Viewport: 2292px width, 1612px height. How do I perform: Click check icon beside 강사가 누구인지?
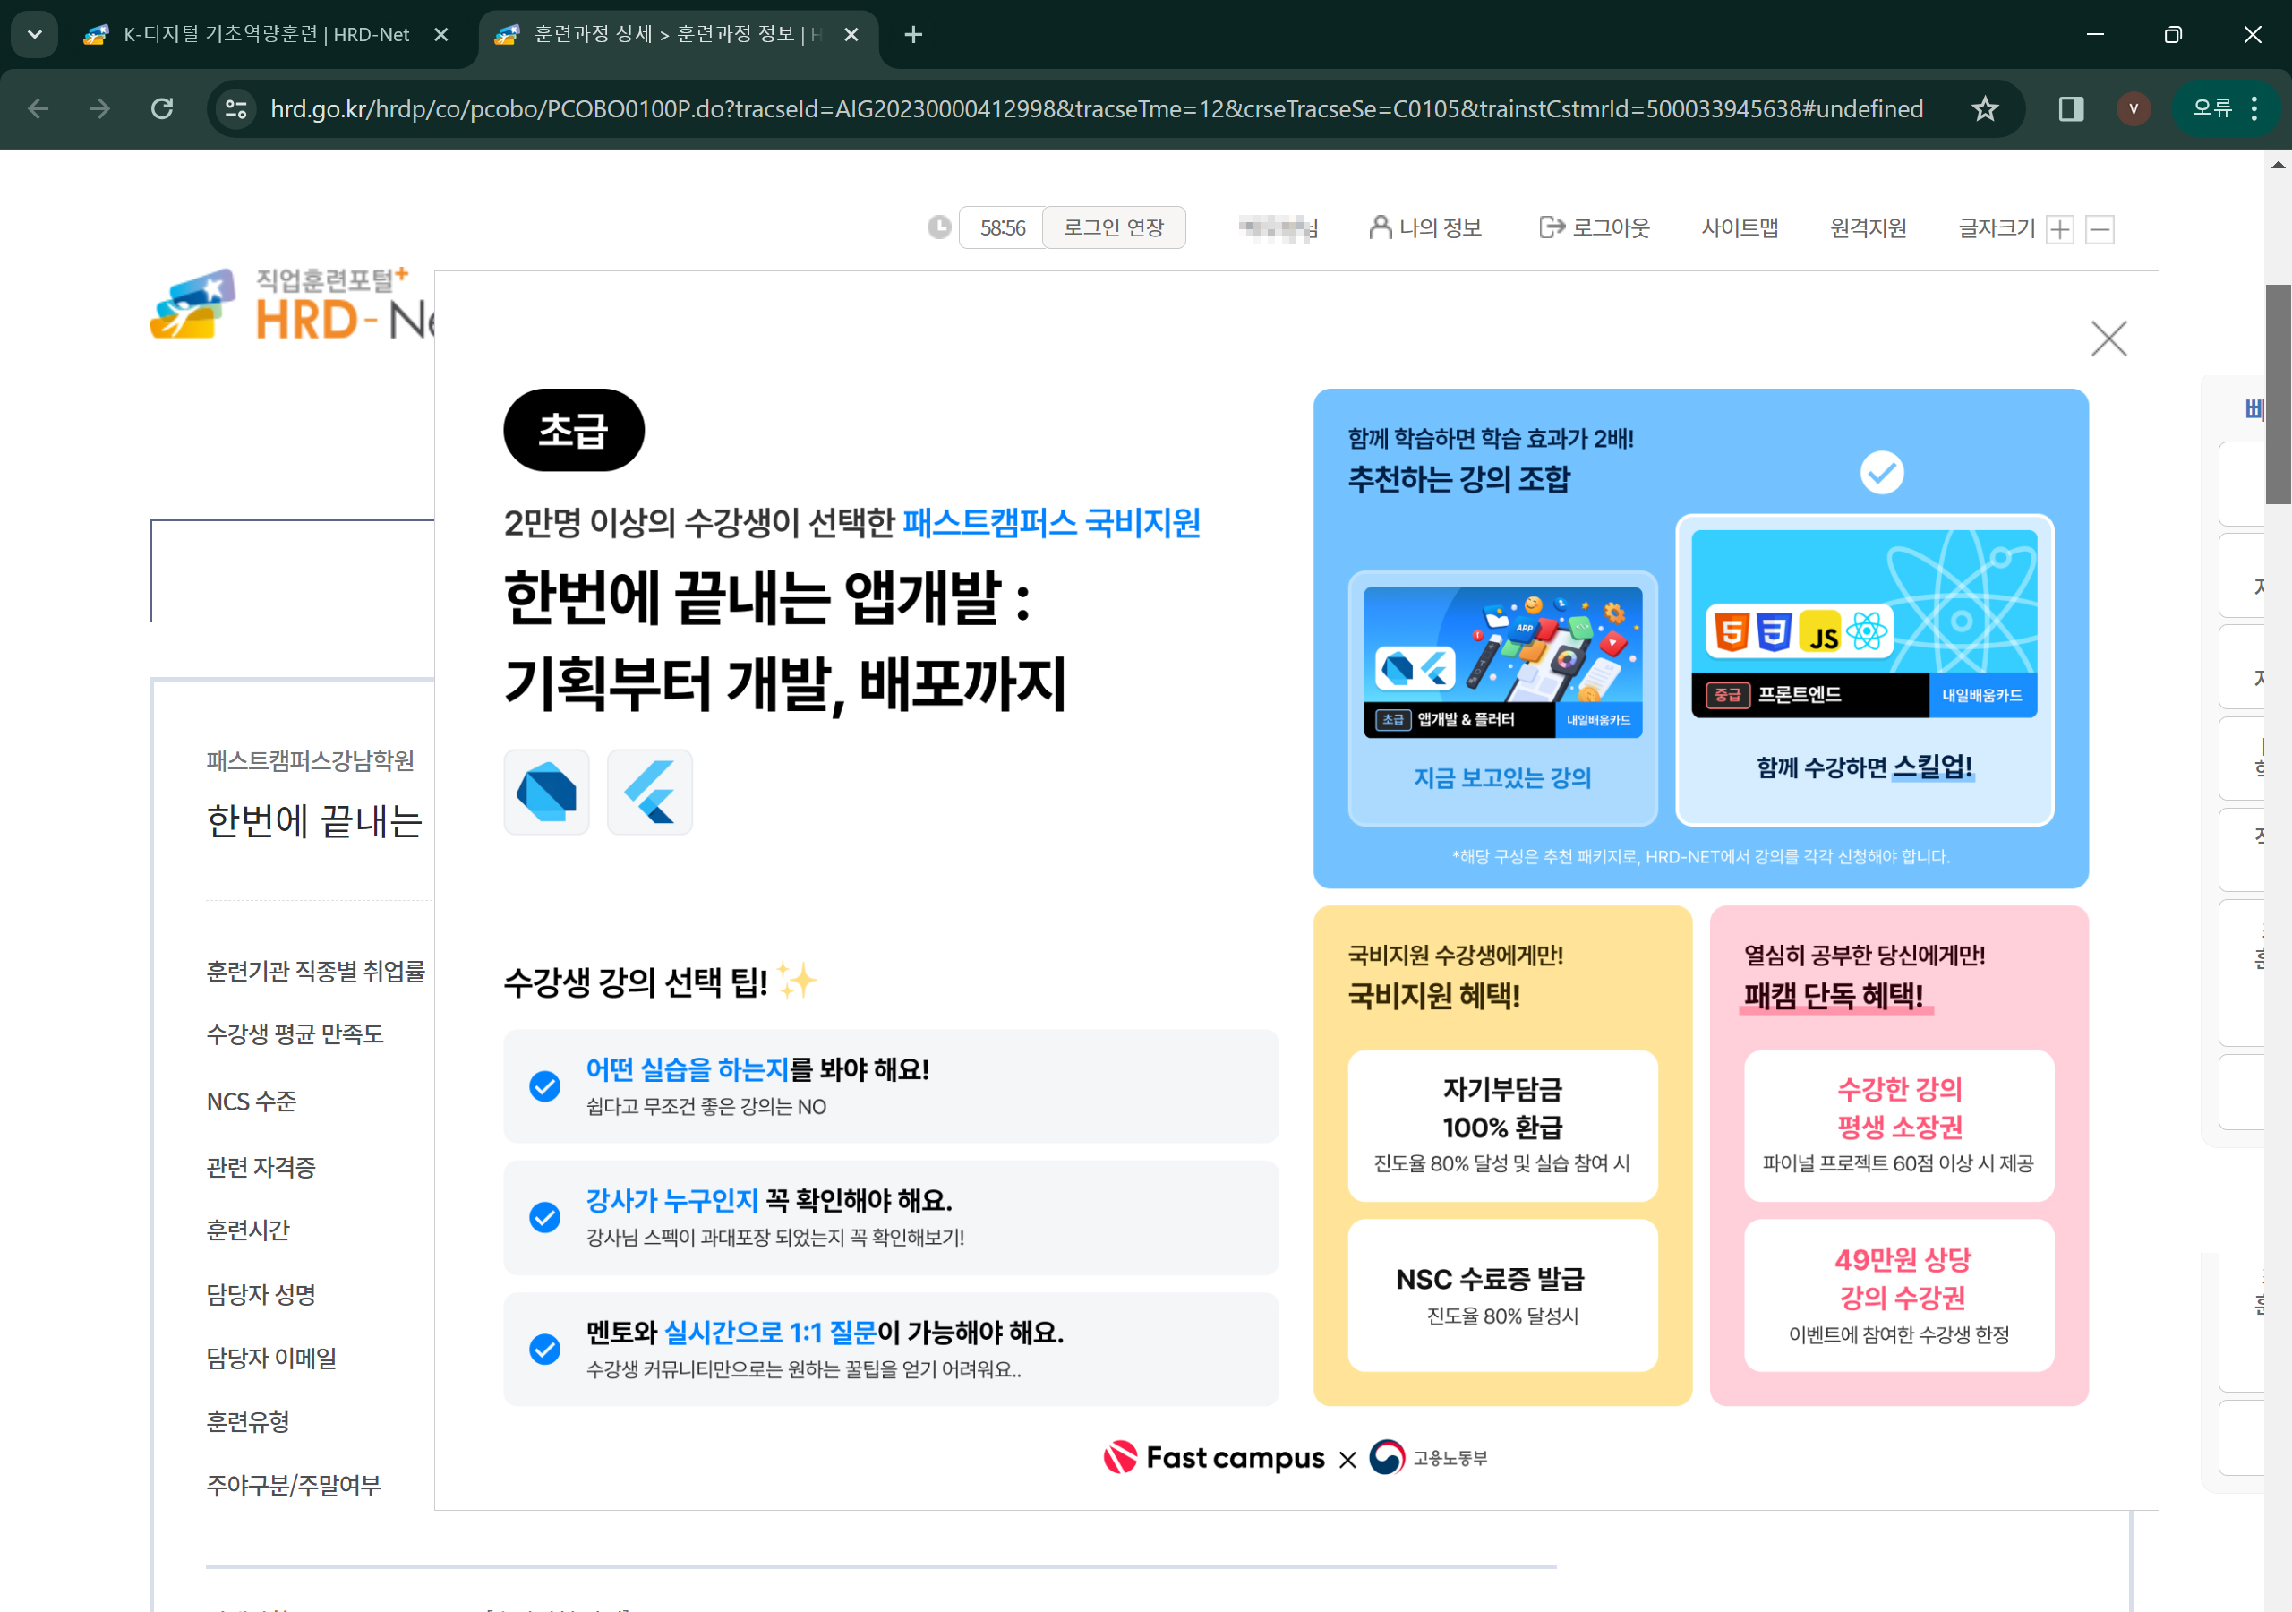coord(545,1216)
